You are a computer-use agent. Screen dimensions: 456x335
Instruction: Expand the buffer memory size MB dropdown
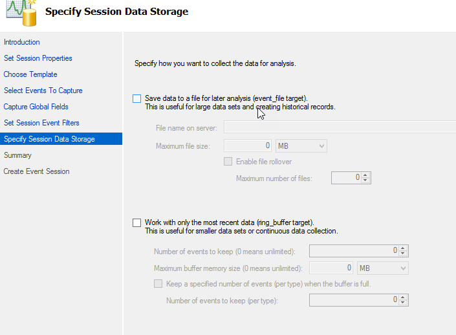click(383, 268)
